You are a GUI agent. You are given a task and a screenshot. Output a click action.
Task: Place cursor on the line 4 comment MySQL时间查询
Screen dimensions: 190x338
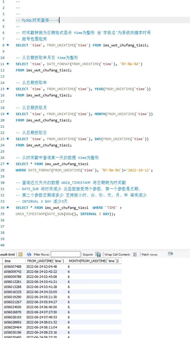(x=36, y=20)
